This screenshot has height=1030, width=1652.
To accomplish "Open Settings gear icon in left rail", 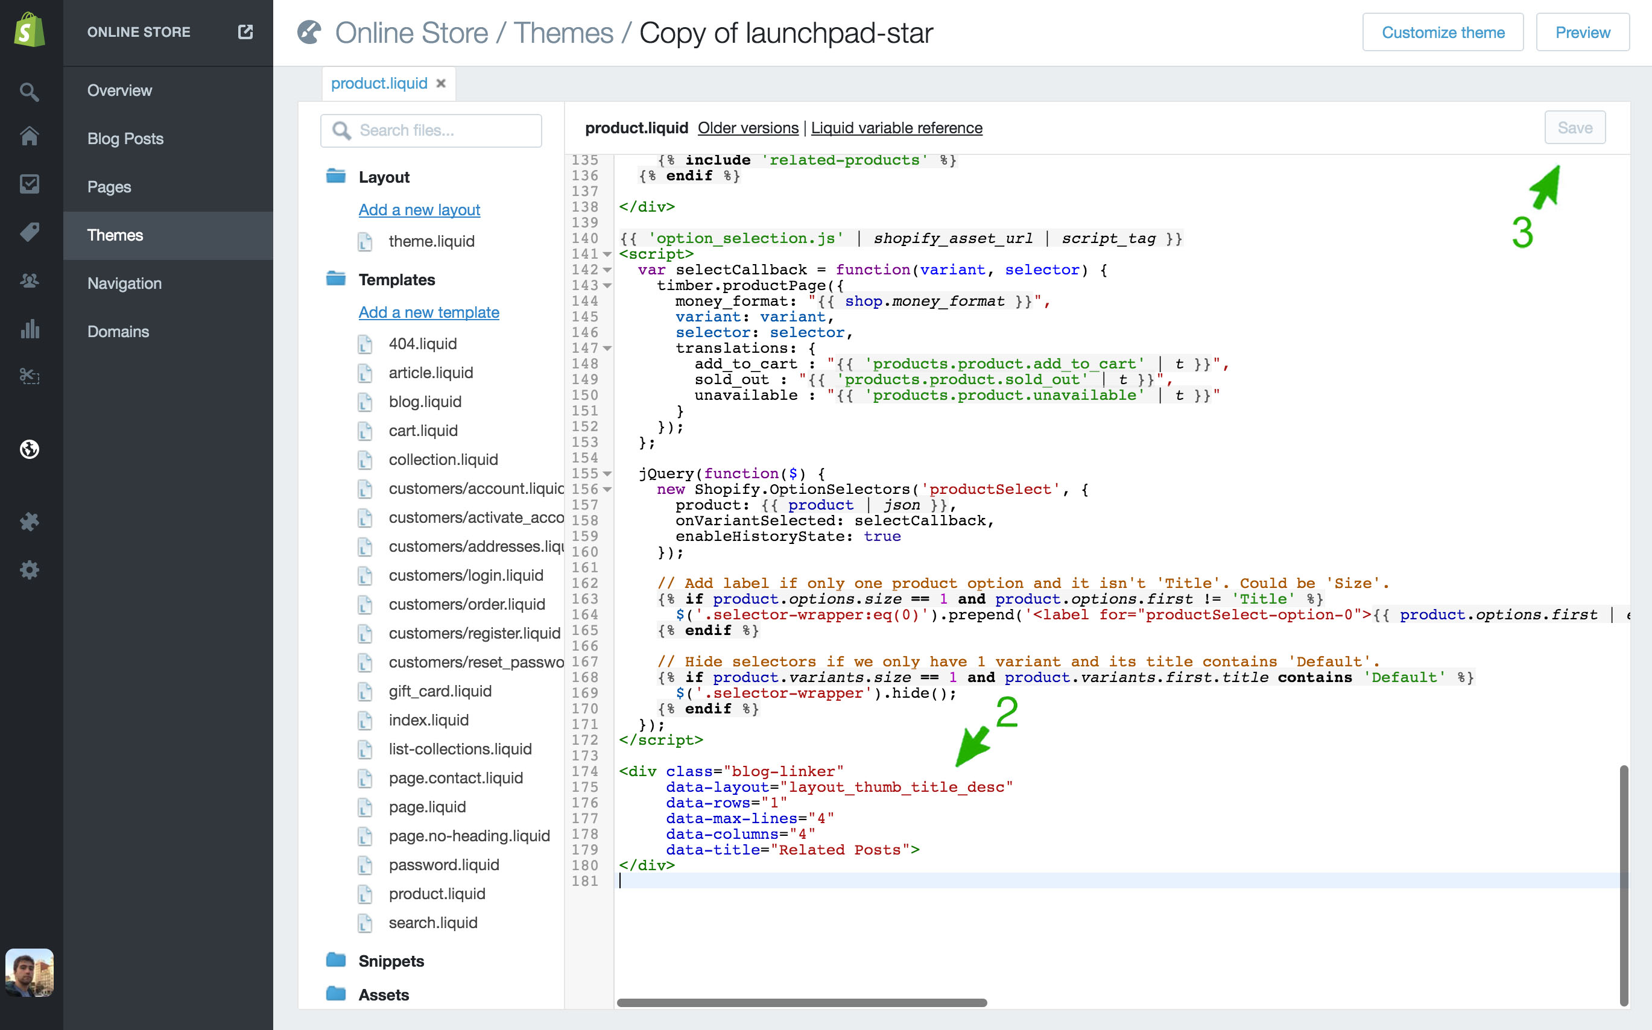I will pos(30,569).
